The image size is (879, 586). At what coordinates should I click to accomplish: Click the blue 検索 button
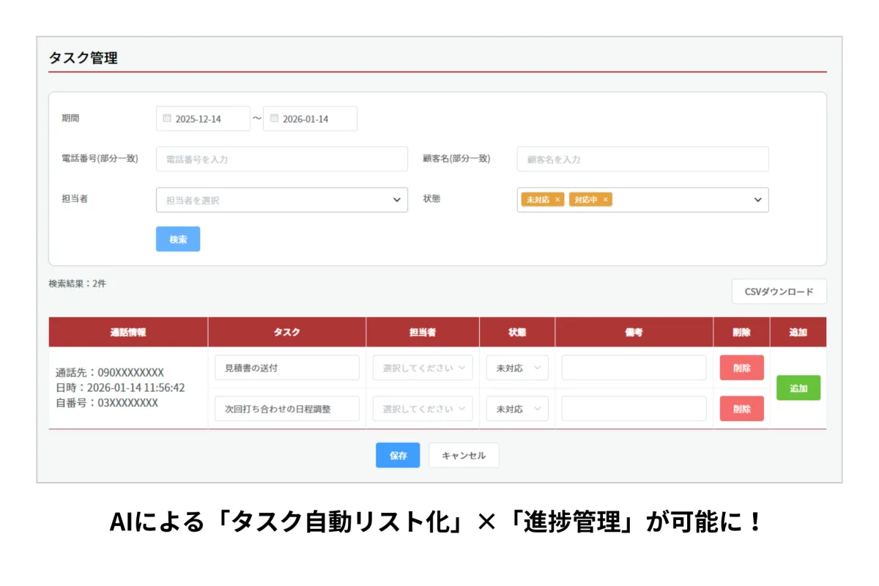178,240
